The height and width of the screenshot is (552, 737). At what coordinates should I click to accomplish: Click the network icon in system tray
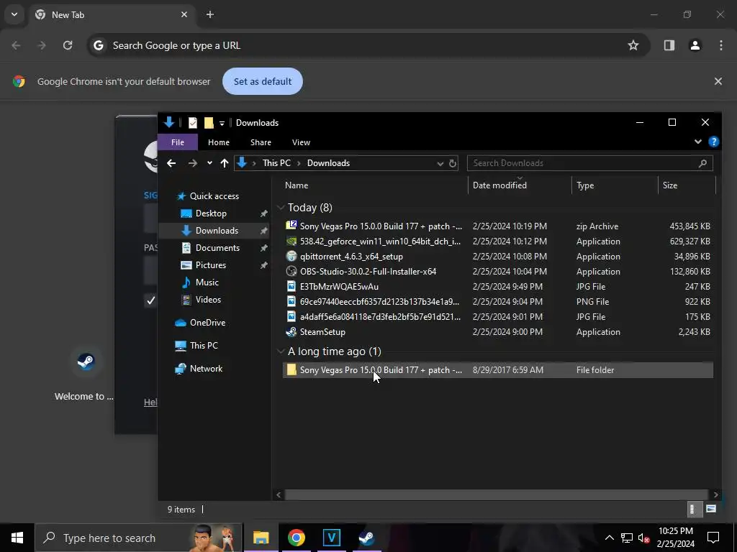pos(626,538)
